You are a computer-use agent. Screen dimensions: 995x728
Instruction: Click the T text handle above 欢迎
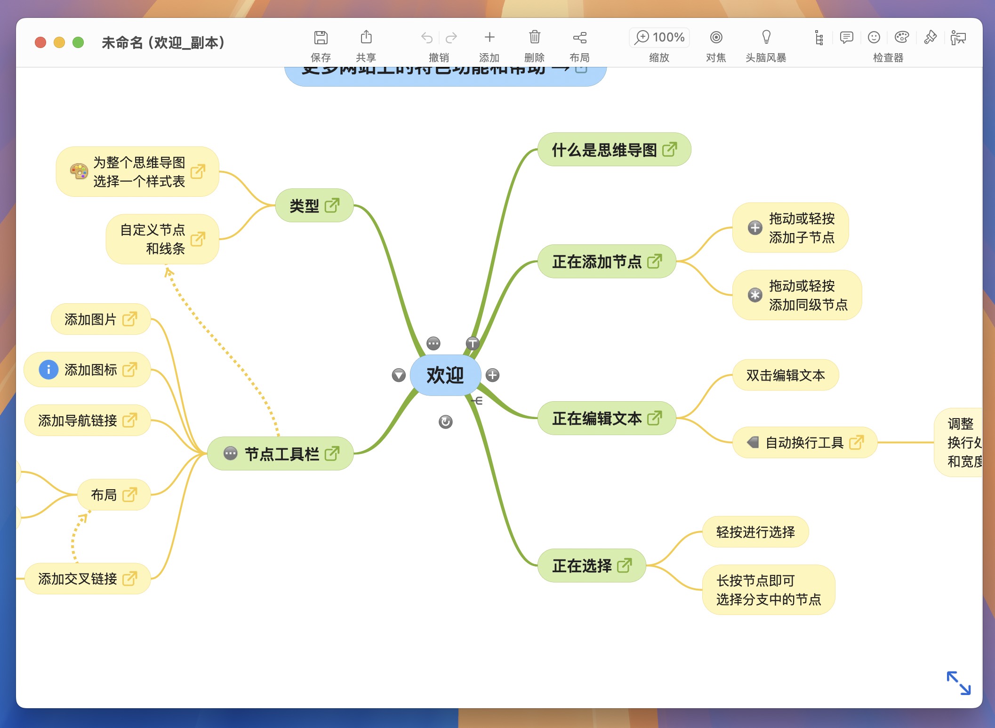pos(473,343)
